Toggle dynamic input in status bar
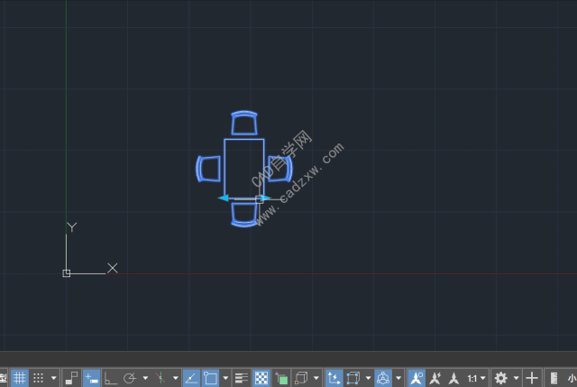577x387 pixels. [x=91, y=378]
